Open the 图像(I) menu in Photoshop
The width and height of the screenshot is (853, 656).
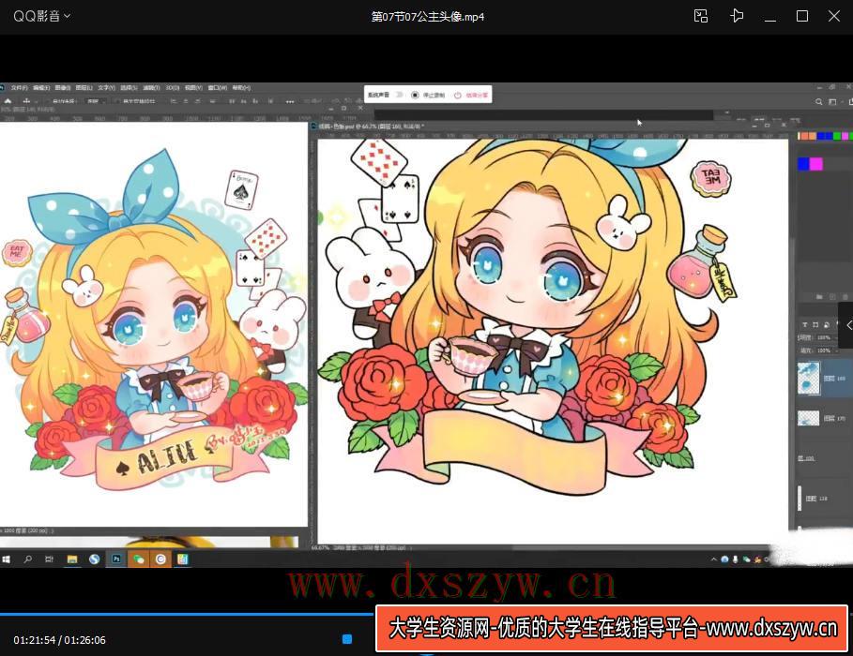[x=63, y=87]
